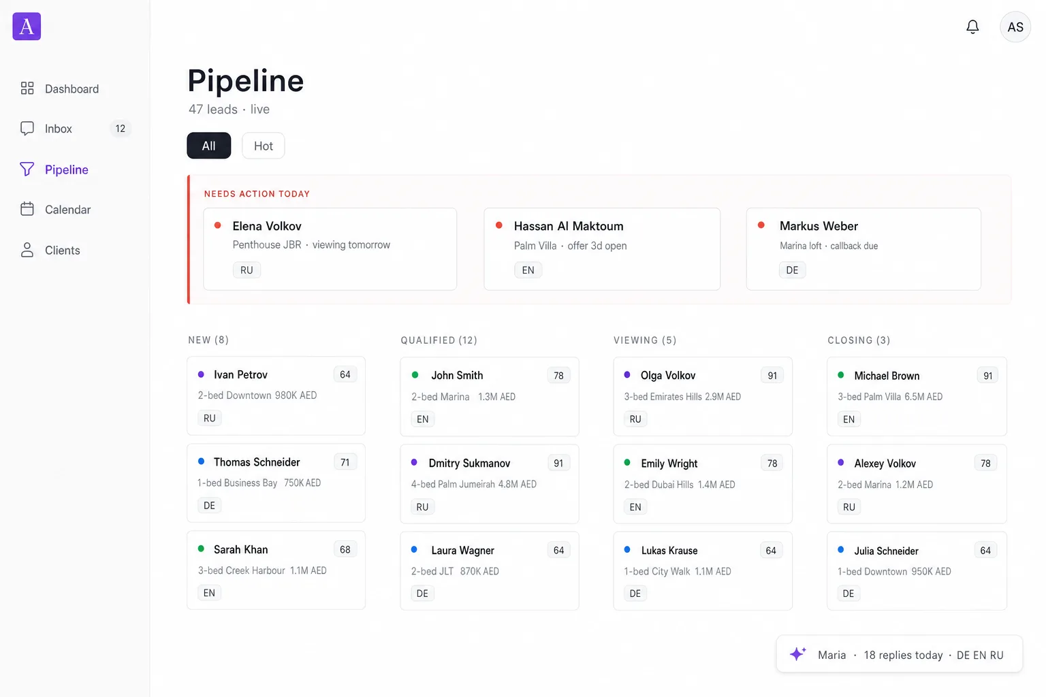Click the sparkle icon beside Maria
This screenshot has width=1046, height=697.
coord(798,654)
